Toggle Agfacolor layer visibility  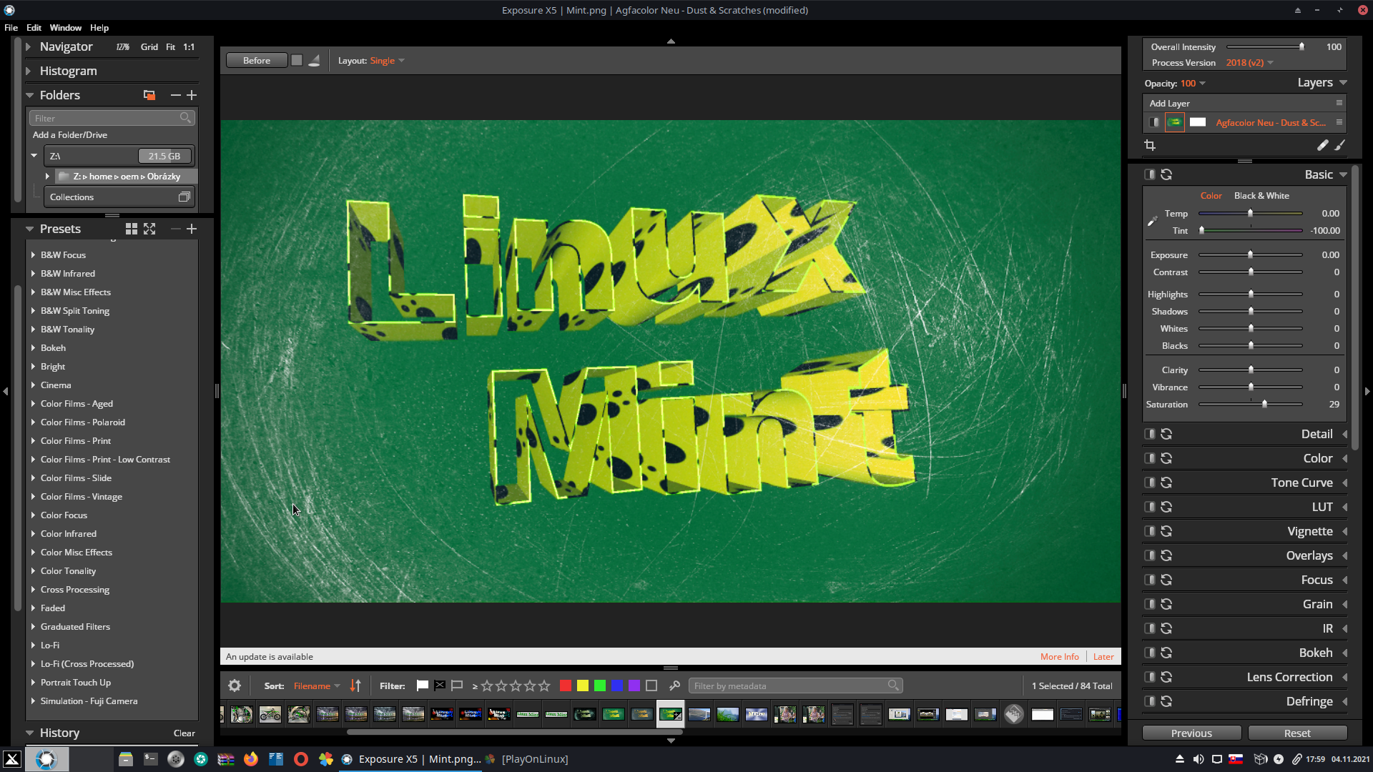tap(1154, 122)
